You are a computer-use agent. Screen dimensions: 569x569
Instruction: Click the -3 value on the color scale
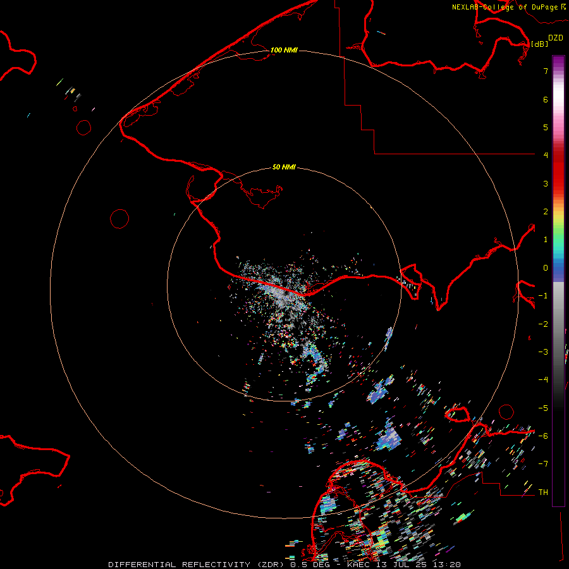[543, 352]
